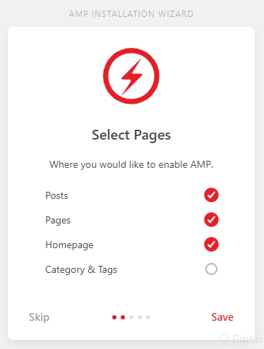Click the Platzi watermark logo

[240, 338]
